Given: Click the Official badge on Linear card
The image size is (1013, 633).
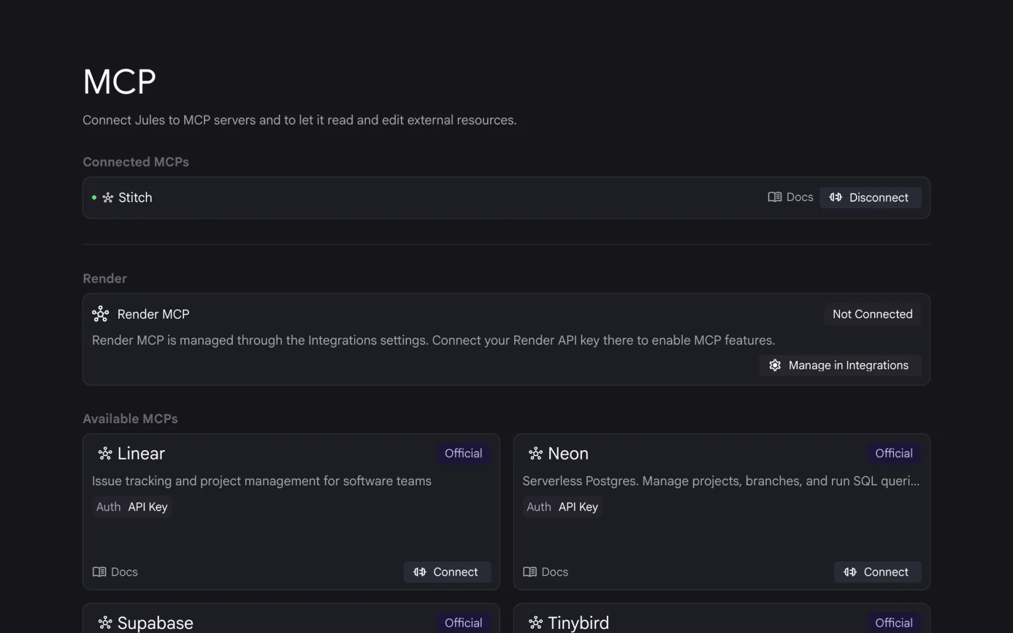Looking at the screenshot, I should pos(463,454).
